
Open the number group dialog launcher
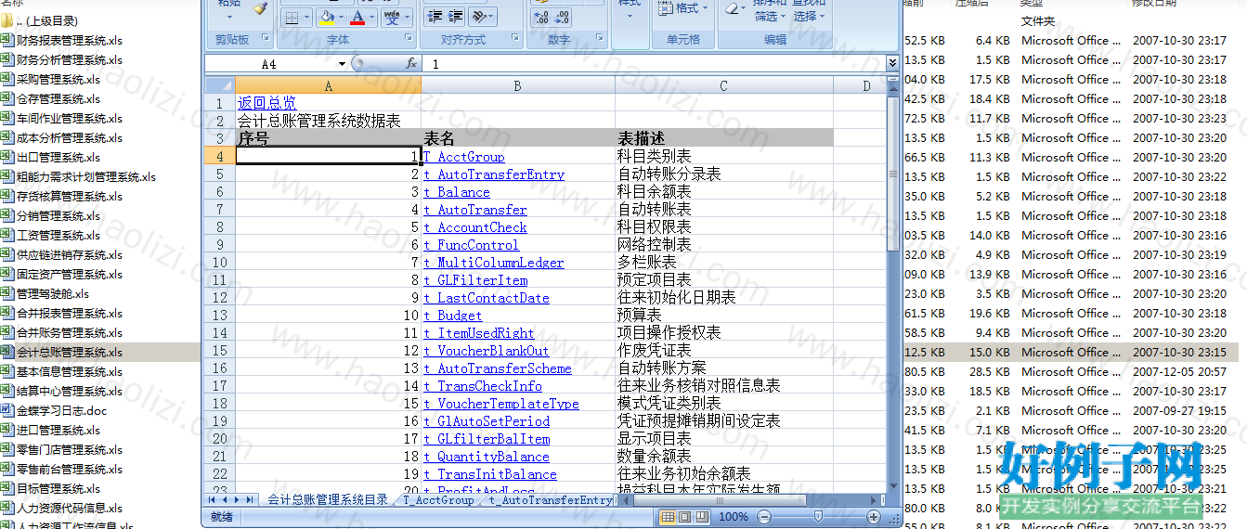[x=600, y=39]
